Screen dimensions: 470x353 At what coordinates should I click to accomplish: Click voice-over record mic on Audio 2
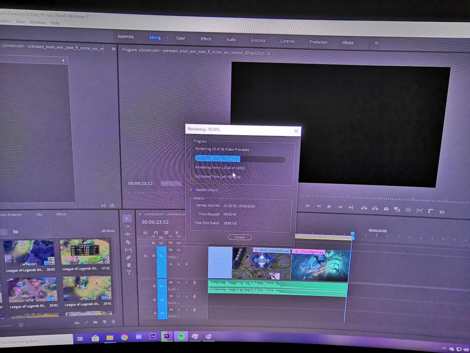click(x=195, y=296)
